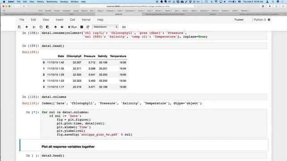Click the 22.311 chlorophyll value
Screen dimensions: 287x161
coord(77,68)
